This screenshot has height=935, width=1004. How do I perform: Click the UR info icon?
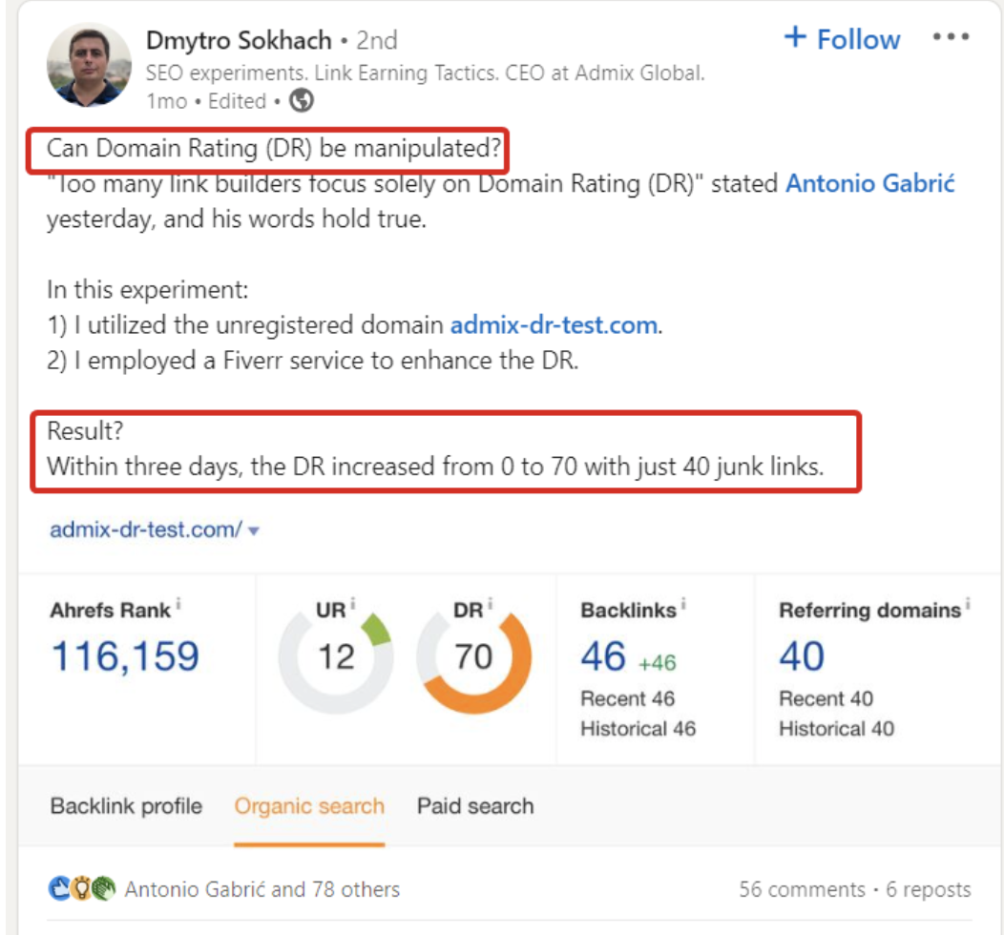coord(353,604)
